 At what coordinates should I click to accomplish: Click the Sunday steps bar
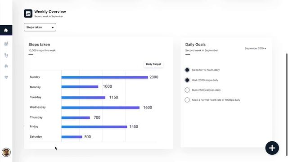pyautogui.click(x=105, y=77)
